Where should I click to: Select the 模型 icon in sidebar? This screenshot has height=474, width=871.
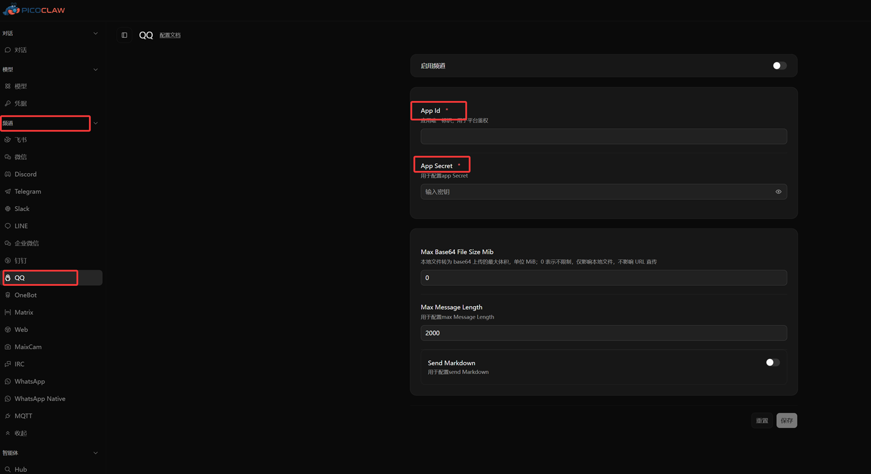click(8, 86)
